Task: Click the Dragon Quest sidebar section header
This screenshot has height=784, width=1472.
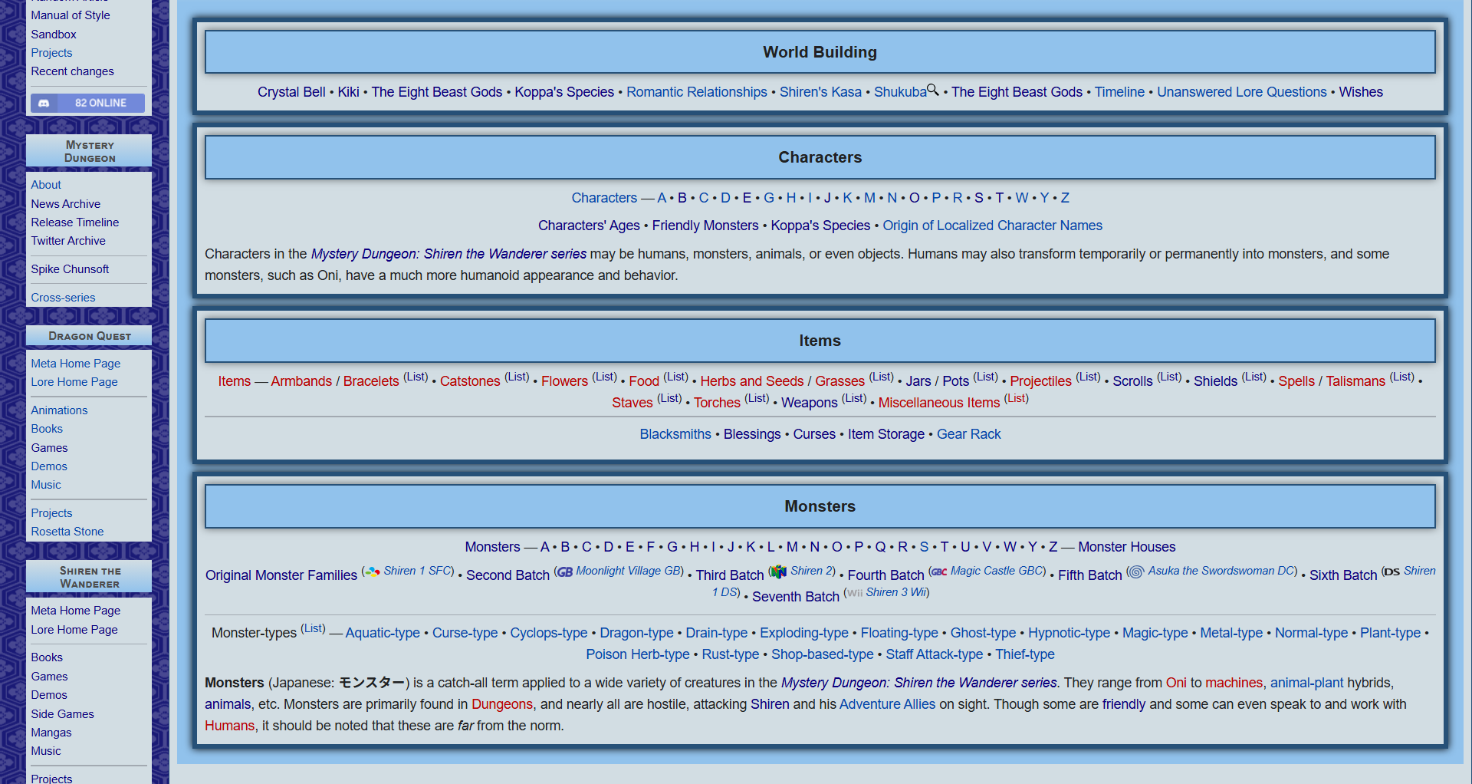Action: pyautogui.click(x=89, y=336)
